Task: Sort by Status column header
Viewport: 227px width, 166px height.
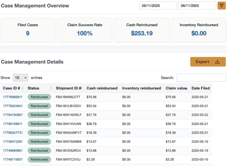Action: (40, 88)
